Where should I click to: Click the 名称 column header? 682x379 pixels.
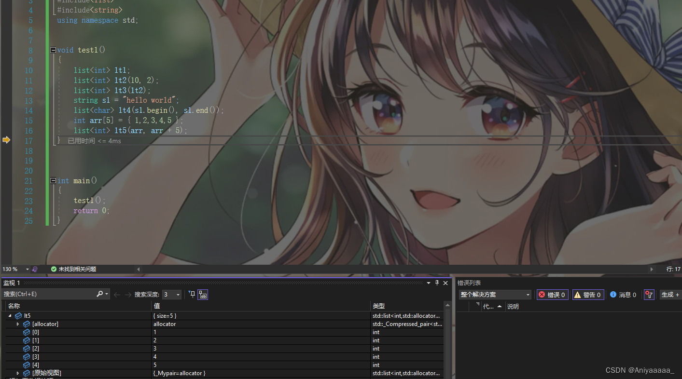[x=79, y=306]
